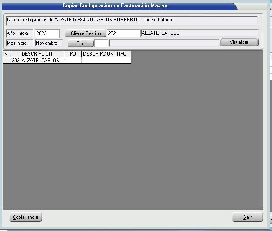Image resolution: width=272 pixels, height=231 pixels.
Task: Select the DESCRIPCION column header
Action: 42,54
